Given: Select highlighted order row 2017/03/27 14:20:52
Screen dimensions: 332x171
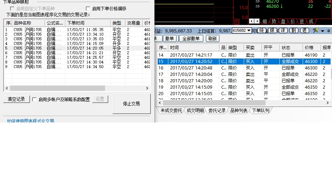Looking at the screenshot, I should [x=244, y=61].
